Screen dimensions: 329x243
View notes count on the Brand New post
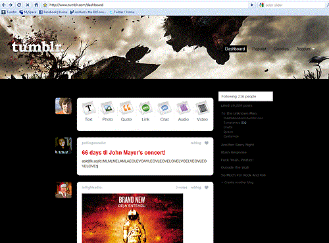(182, 188)
